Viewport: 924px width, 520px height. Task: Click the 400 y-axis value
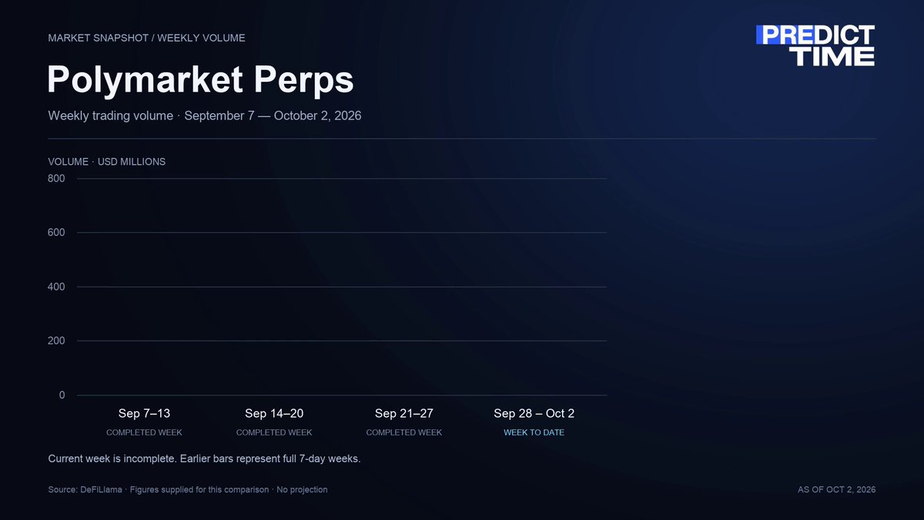57,287
